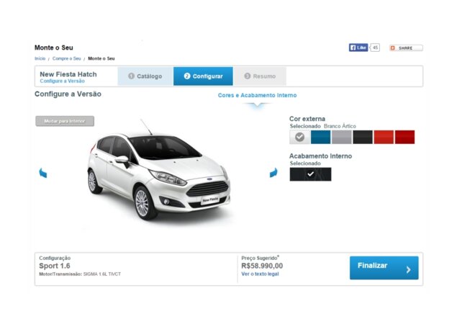Click the white Fiesta car image

click(159, 174)
